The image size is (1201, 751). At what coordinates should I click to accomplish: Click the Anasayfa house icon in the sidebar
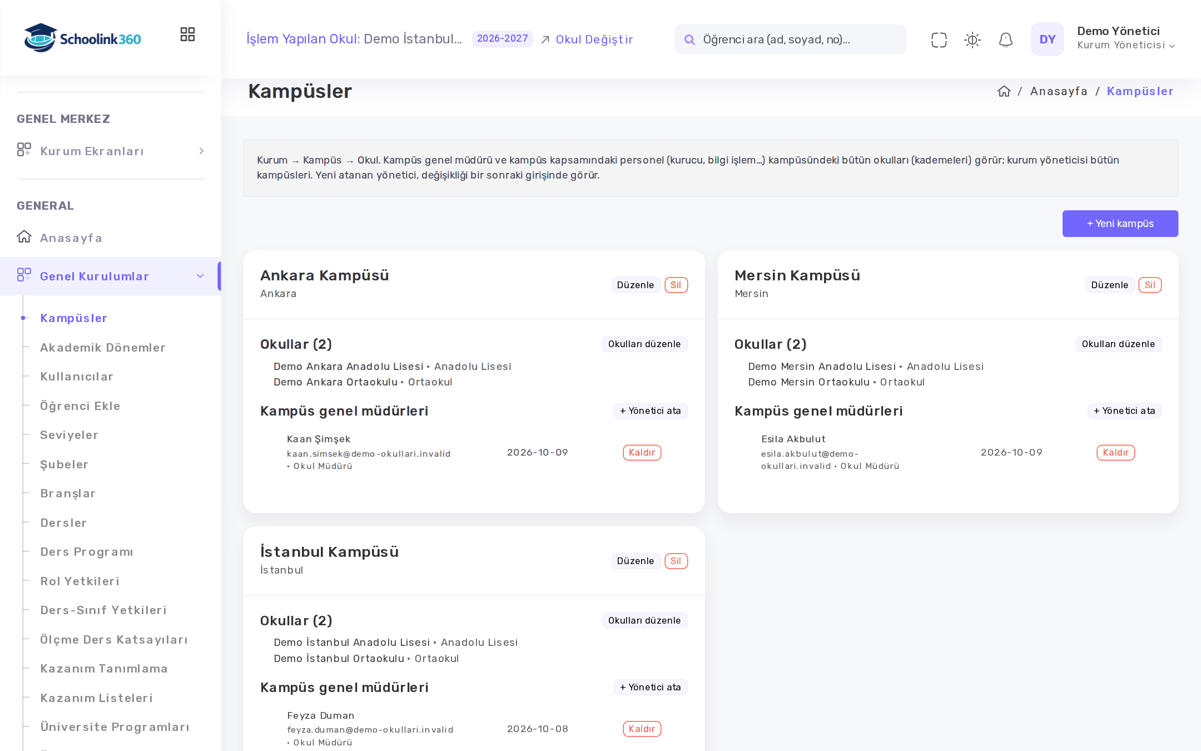click(x=24, y=236)
